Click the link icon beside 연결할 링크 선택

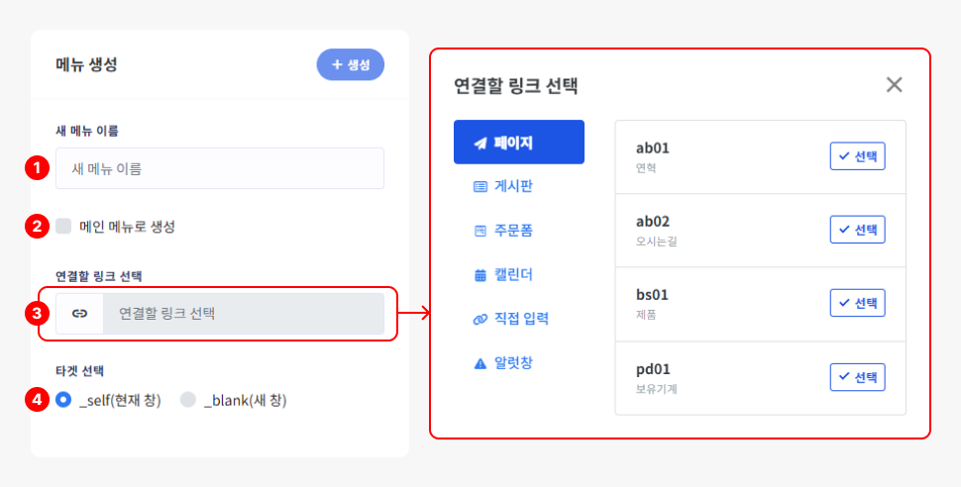click(x=80, y=314)
